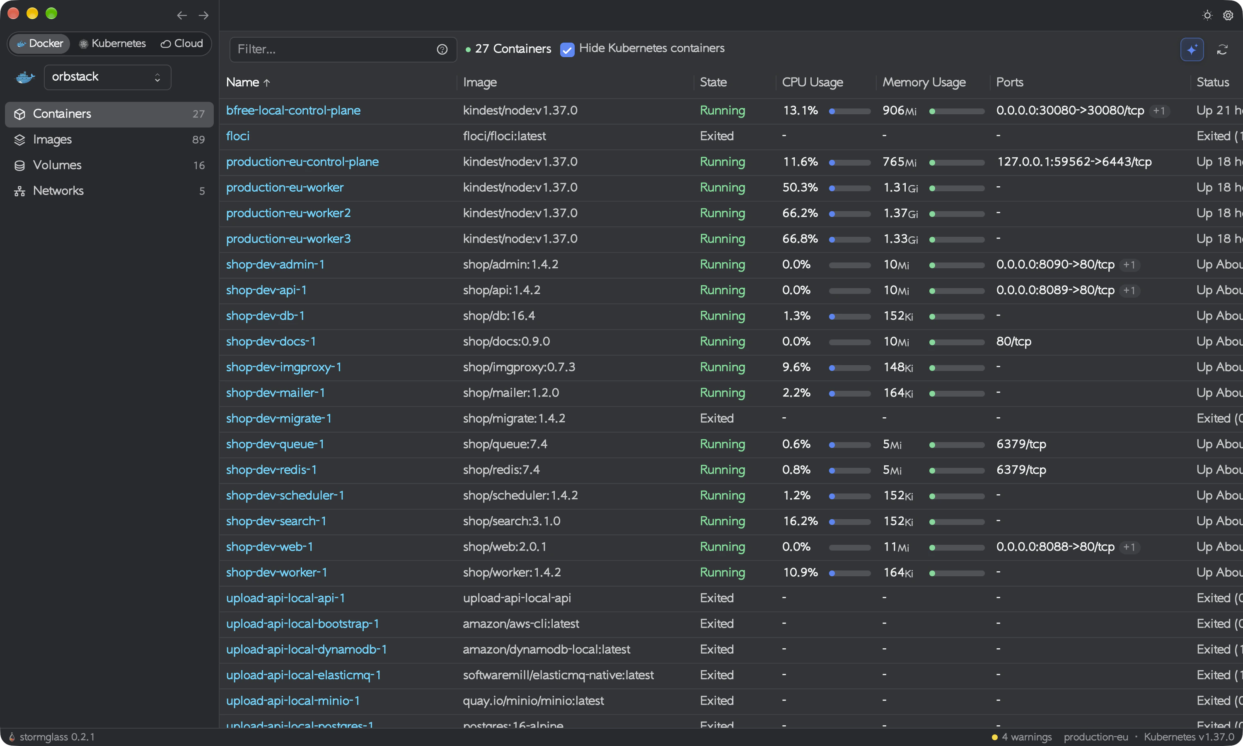Click the 4 warnings status text
1243x746 pixels.
[x=1026, y=737]
